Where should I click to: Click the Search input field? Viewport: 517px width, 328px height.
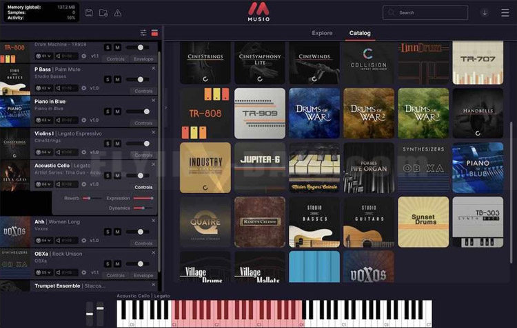(x=425, y=12)
